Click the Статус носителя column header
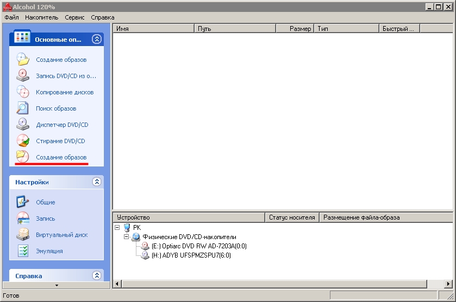Image resolution: width=456 pixels, height=302 pixels. (292, 217)
